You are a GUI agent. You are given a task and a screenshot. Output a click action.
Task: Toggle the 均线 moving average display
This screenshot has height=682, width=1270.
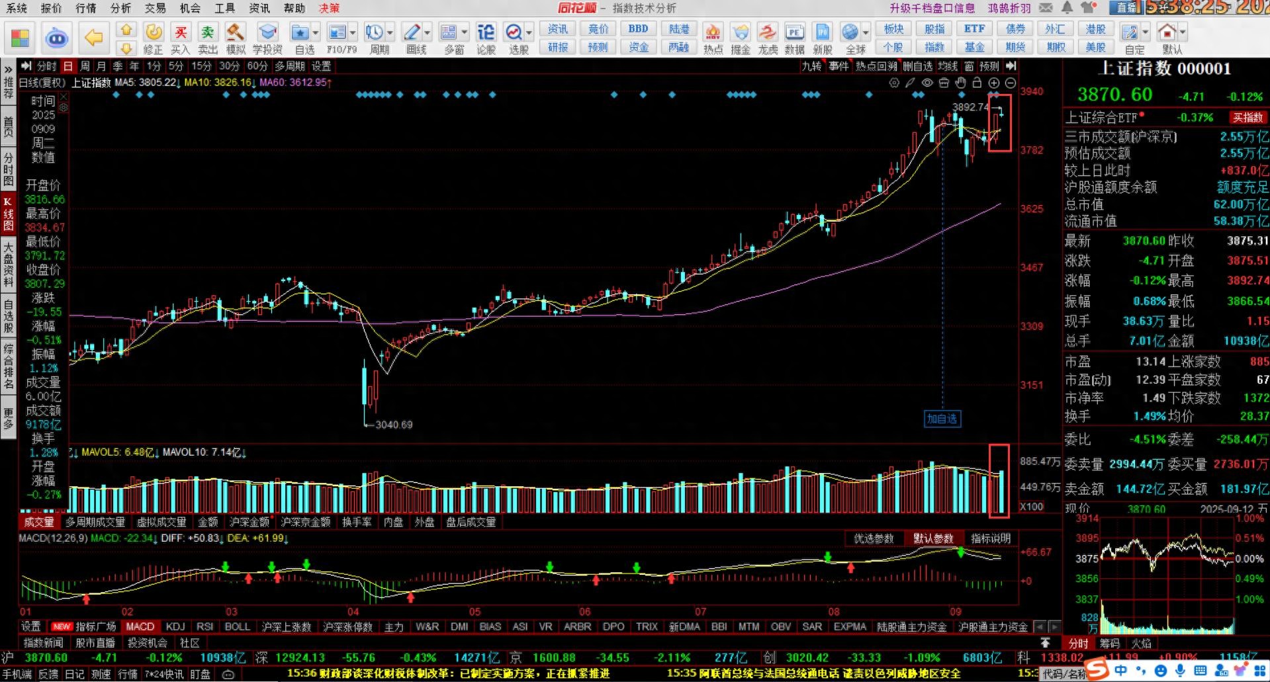[x=948, y=66]
